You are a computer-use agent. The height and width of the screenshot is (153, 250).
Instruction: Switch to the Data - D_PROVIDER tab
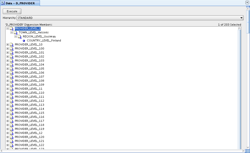(x=20, y=3)
